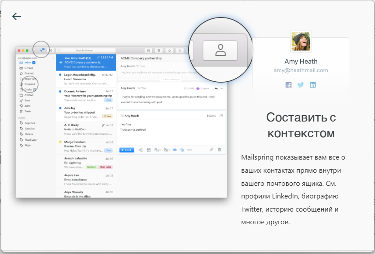Open A. V. Brady's 'Invite to MailCon' email

point(86,129)
